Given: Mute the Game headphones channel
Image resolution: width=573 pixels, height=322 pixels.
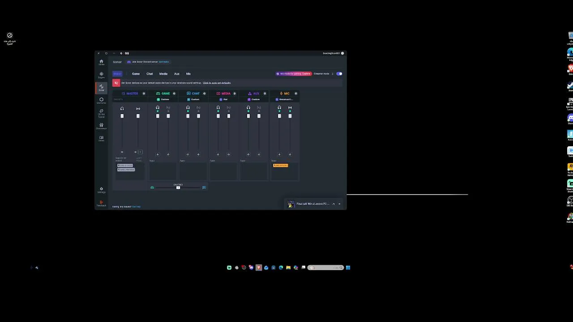Looking at the screenshot, I should 157,154.
